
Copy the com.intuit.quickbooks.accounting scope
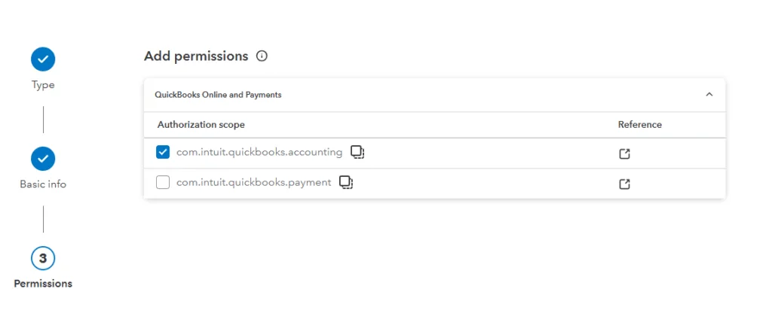(357, 152)
